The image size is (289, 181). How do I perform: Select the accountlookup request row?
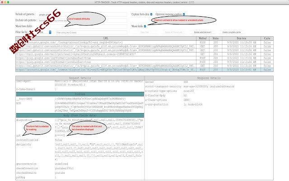[144, 43]
